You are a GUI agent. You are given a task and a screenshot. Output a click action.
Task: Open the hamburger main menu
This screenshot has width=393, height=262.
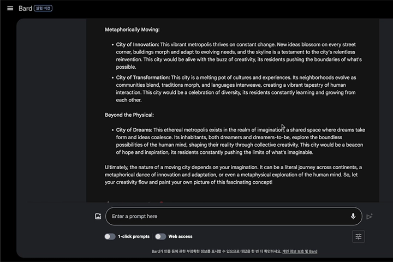[10, 8]
